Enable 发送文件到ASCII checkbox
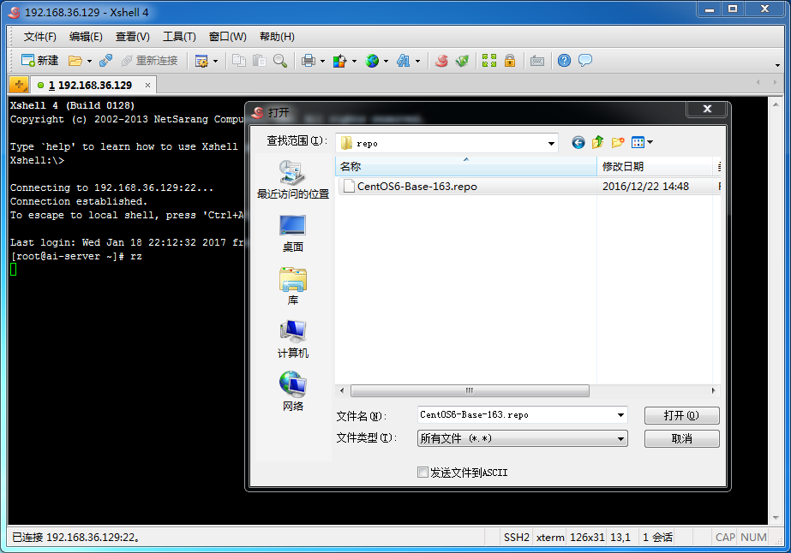The height and width of the screenshot is (553, 791). (422, 473)
